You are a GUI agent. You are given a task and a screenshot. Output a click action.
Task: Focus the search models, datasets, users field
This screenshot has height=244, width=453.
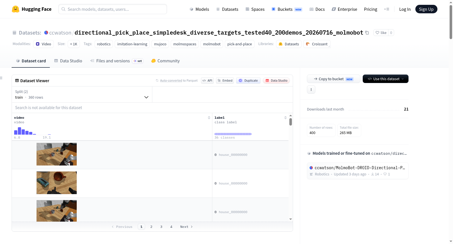click(113, 9)
